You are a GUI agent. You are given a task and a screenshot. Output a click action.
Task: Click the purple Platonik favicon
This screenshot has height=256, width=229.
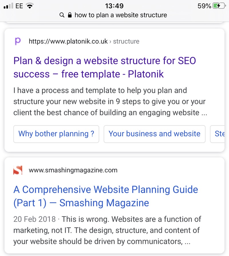(18, 41)
